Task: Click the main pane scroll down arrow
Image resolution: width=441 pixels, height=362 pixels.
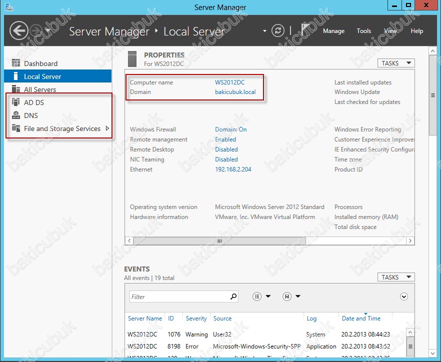Action: tap(432, 353)
